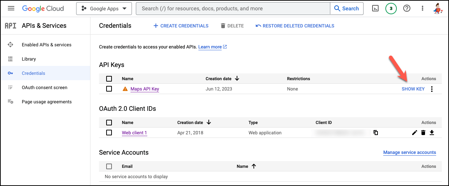Sort service accounts by Name arrow

(254, 166)
